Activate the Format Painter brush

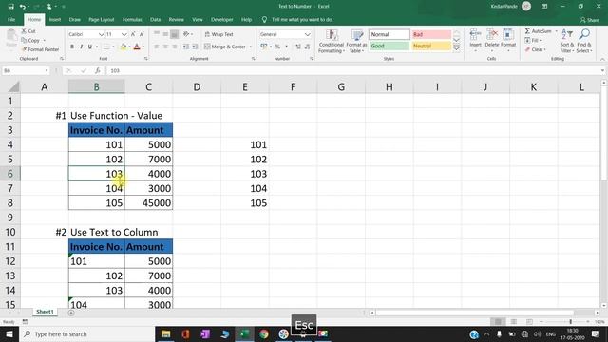(40, 49)
